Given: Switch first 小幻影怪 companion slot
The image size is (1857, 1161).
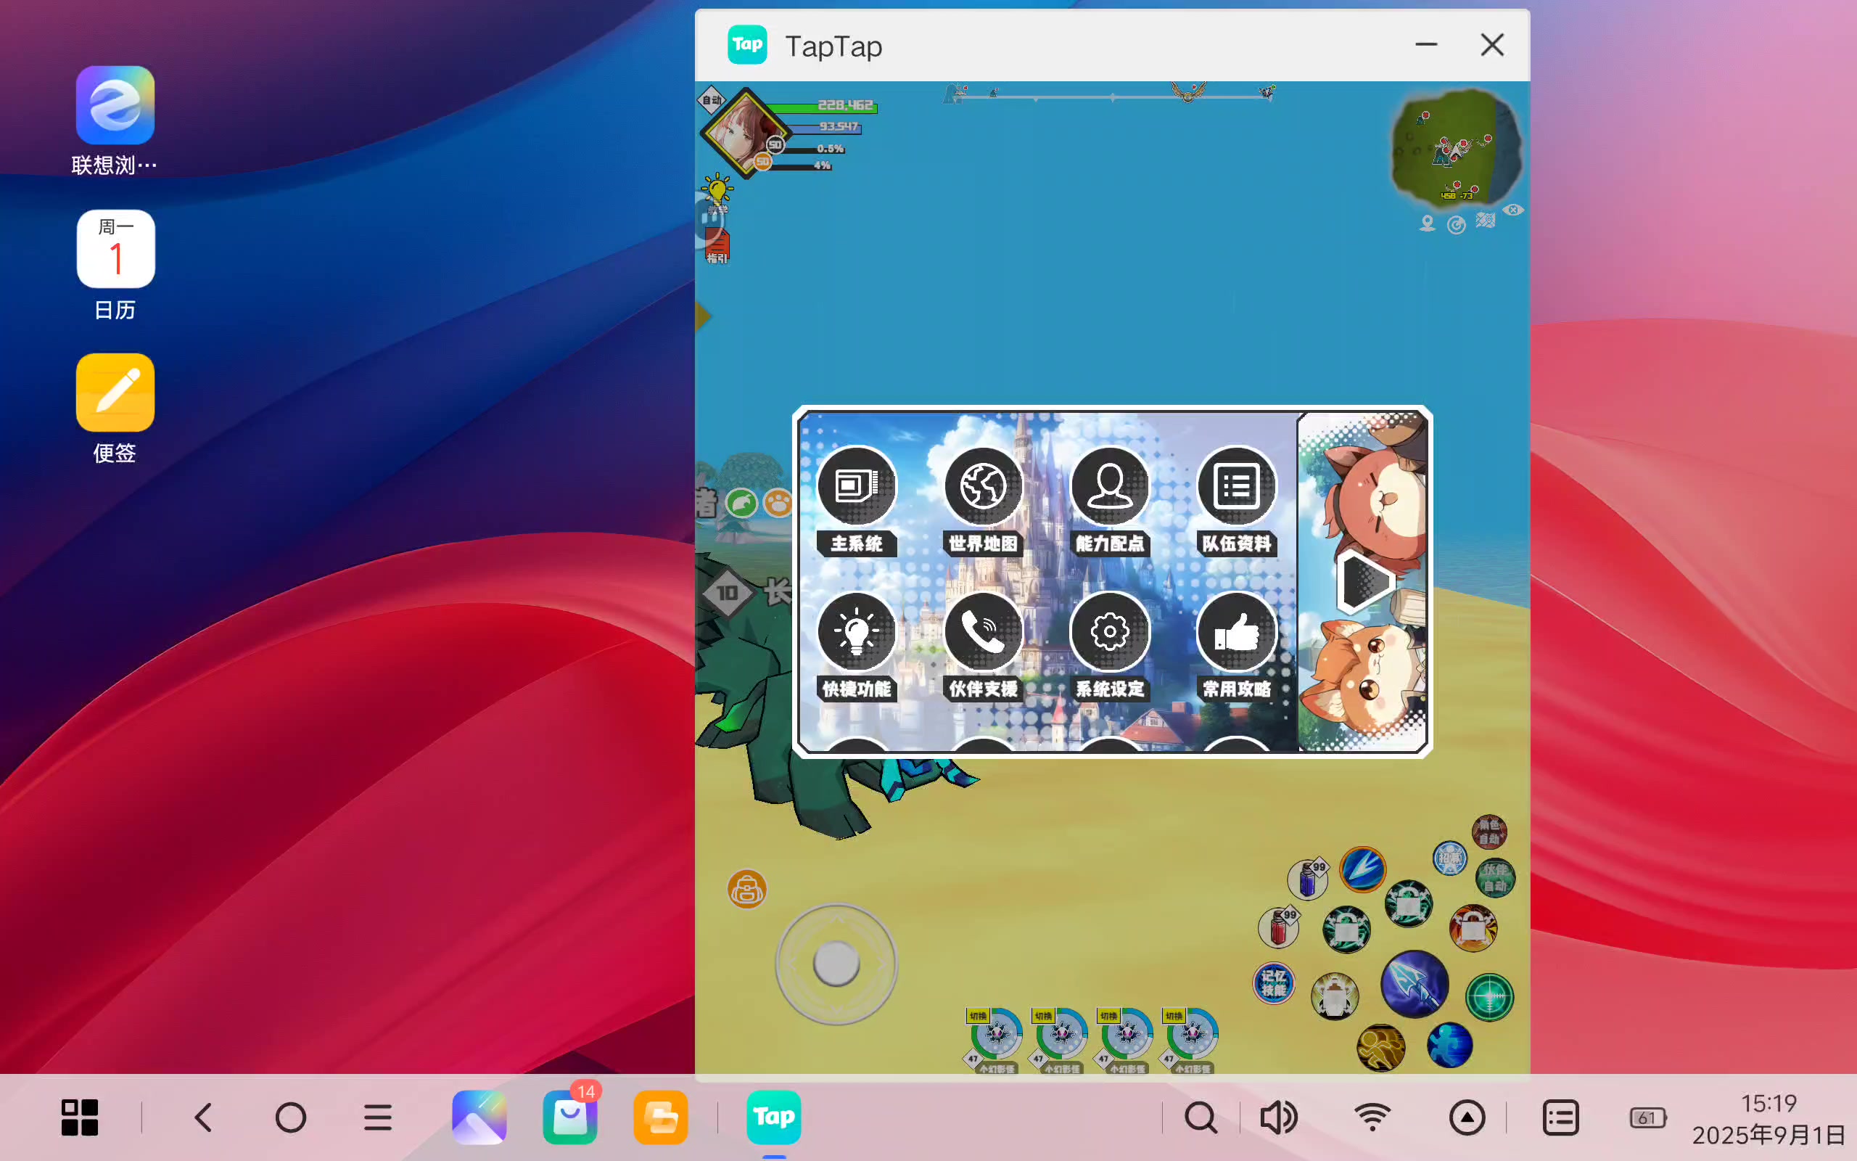Looking at the screenshot, I should pyautogui.click(x=995, y=1039).
